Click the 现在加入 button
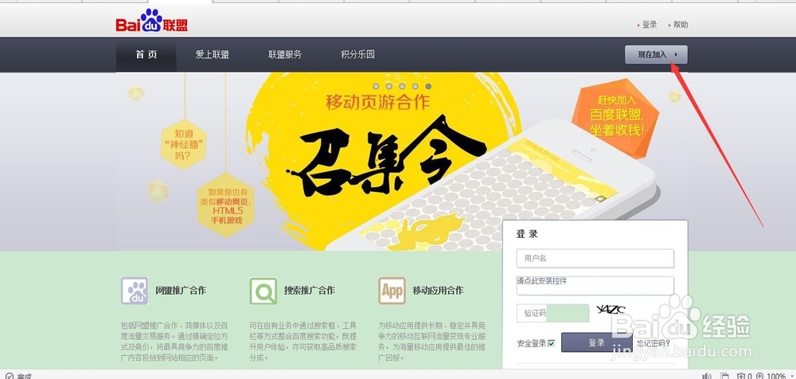This screenshot has height=379, width=796. point(656,54)
